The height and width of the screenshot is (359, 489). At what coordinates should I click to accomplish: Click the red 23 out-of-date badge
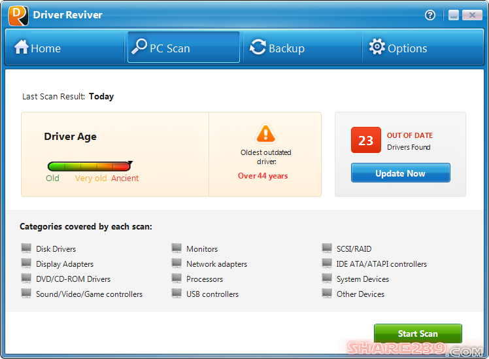tap(366, 140)
